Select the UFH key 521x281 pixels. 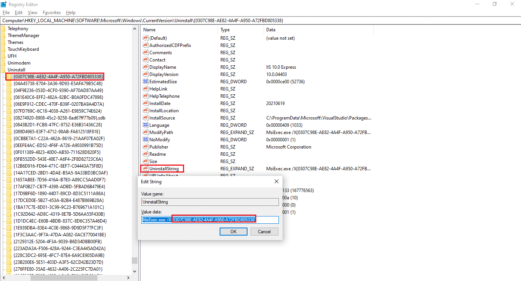pyautogui.click(x=12, y=56)
